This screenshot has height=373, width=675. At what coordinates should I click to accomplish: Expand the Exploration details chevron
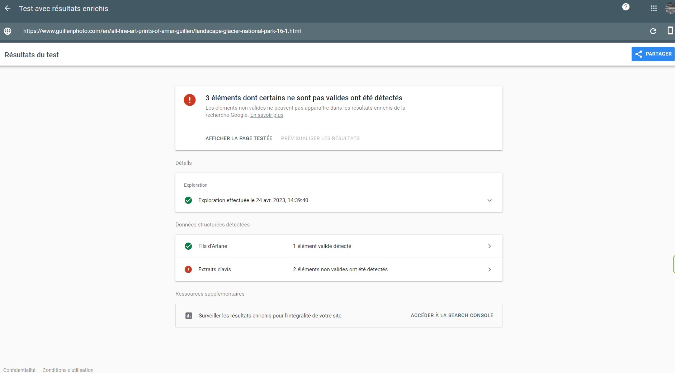pyautogui.click(x=490, y=200)
